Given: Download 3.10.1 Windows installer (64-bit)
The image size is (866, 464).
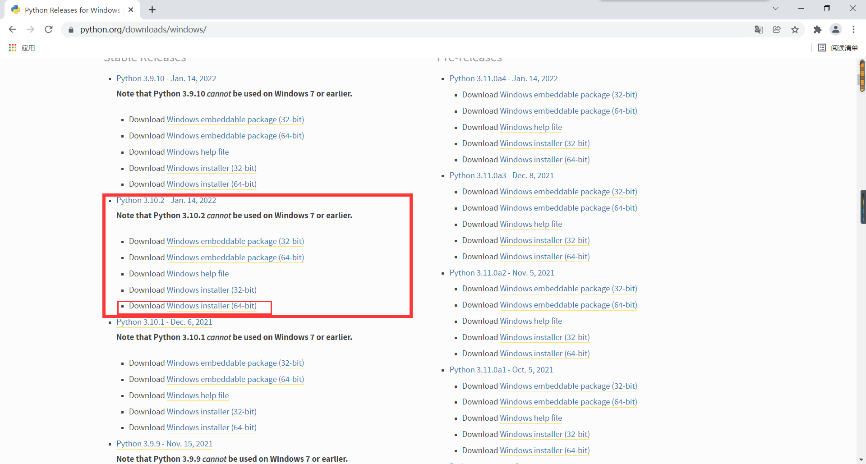Looking at the screenshot, I should click(212, 427).
